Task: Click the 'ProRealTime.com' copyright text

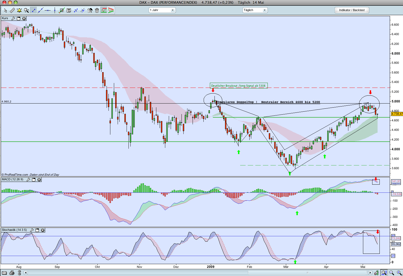Action: click(16, 175)
